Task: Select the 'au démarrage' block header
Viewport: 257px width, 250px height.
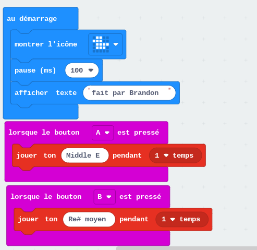Action: coord(32,19)
